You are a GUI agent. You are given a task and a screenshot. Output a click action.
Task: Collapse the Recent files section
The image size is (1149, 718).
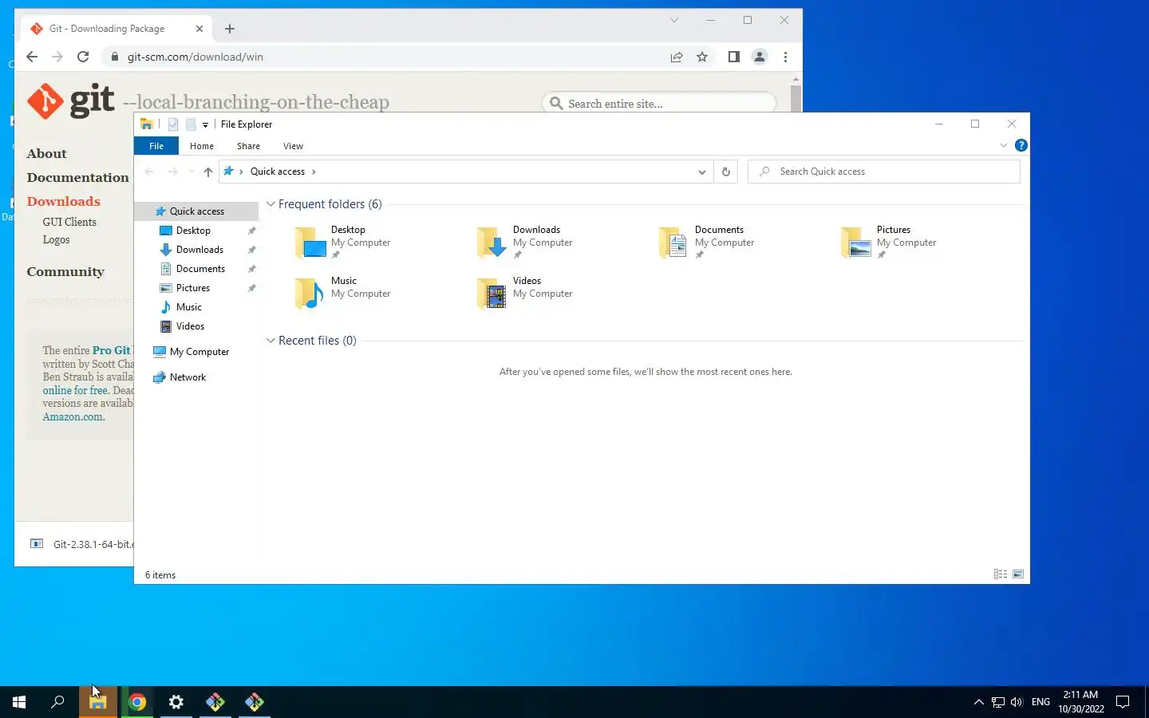tap(270, 341)
